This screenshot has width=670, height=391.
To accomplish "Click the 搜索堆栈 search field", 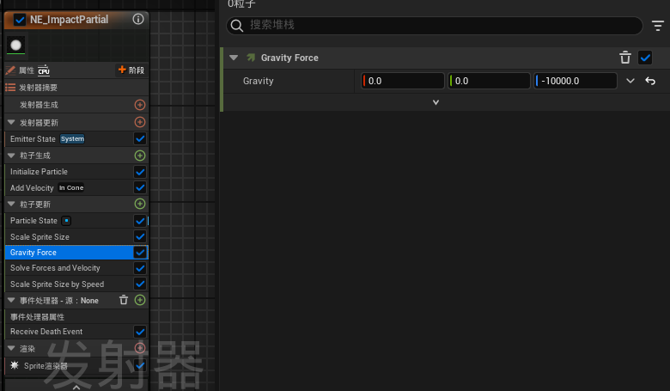I will 435,25.
